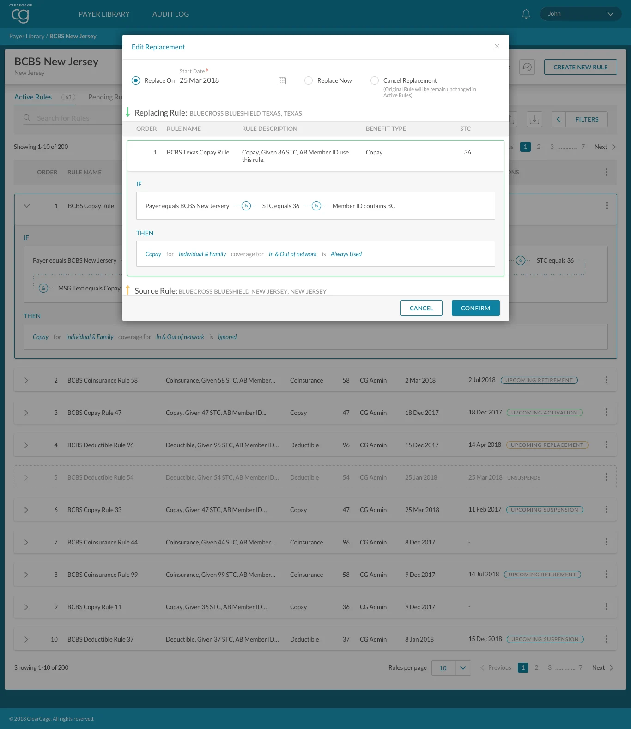Click ampersand connector before background STC equals 36
Image resolution: width=631 pixels, height=729 pixels.
[x=521, y=260]
